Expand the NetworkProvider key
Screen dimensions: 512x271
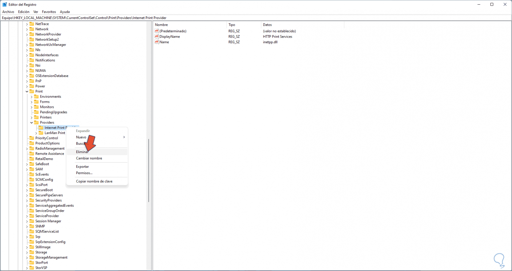[27, 34]
